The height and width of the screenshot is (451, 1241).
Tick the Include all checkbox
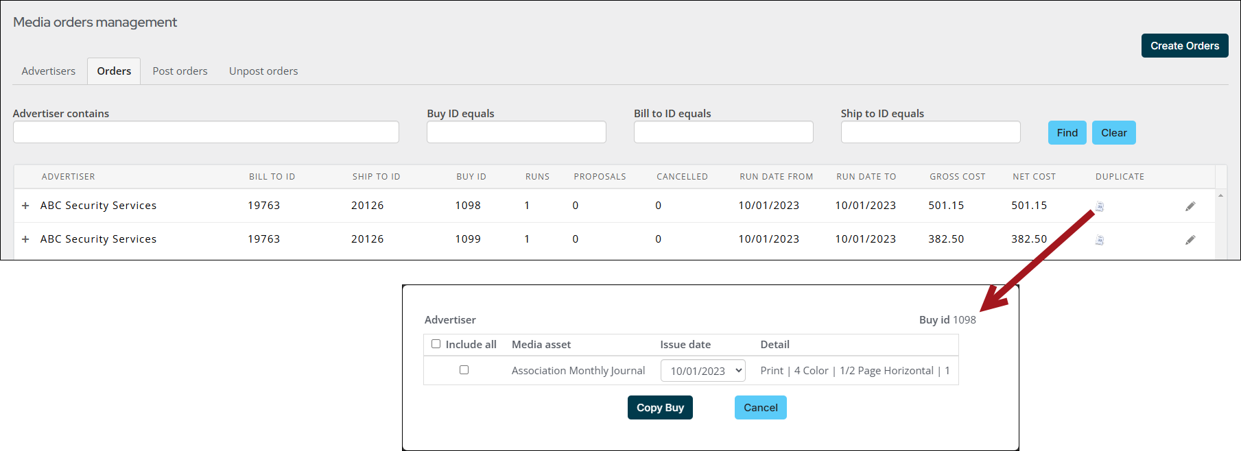(436, 344)
